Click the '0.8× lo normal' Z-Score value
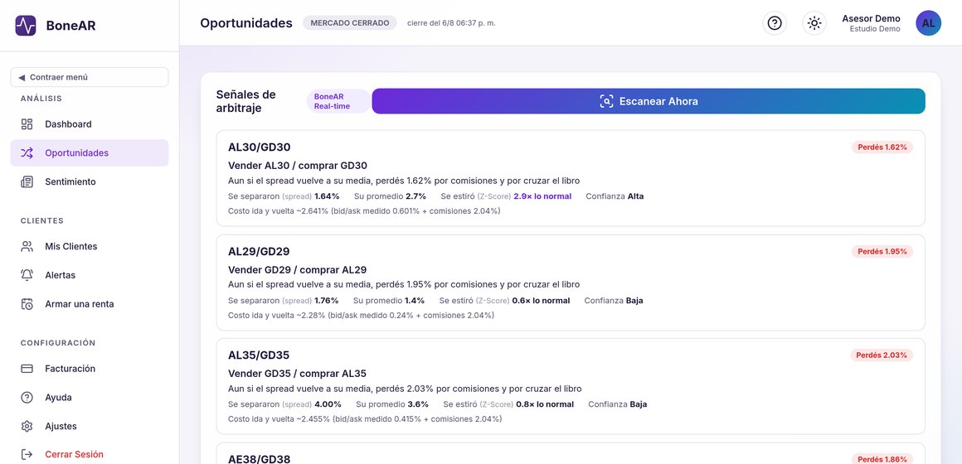The height and width of the screenshot is (464, 962). tap(545, 404)
